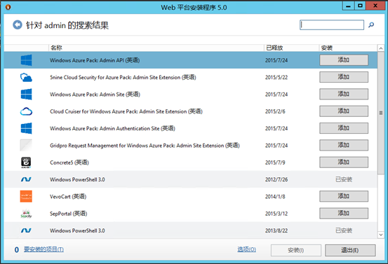Click the date 2014/1/8

tap(275, 197)
